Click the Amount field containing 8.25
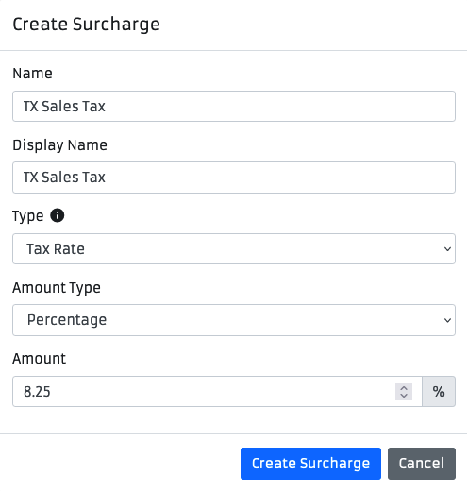The image size is (467, 491). pyautogui.click(x=217, y=392)
